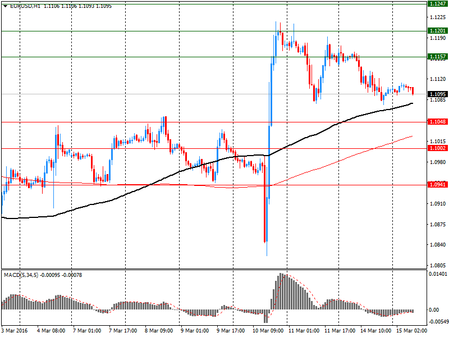Click the 1.1015 price scale value
This screenshot has height=337, width=449.
438,142
